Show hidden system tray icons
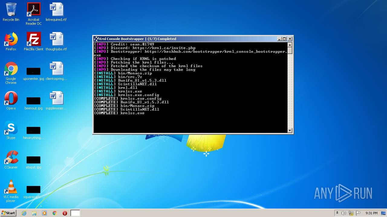Screen dimensions: 387x217 337,213
